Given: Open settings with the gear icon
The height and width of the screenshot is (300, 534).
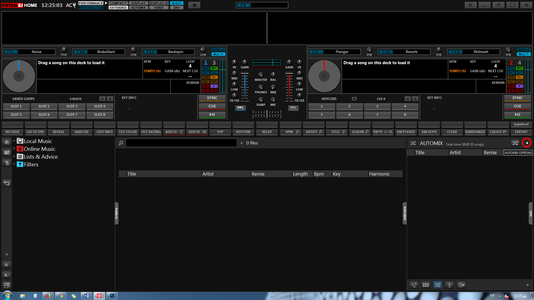Looking at the screenshot, I should [194, 5].
